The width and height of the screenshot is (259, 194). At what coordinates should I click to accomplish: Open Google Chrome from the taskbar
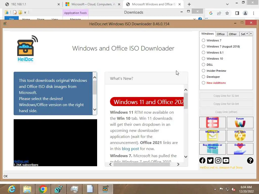click(x=43, y=189)
